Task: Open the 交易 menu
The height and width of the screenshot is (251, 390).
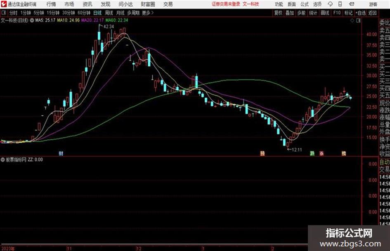Action: click(168, 4)
